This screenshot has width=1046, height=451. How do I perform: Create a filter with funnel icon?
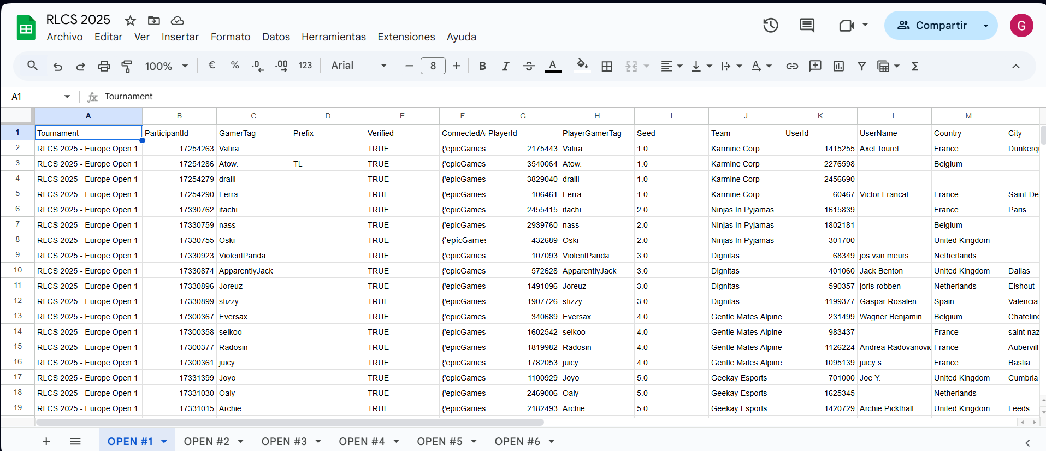[861, 66]
